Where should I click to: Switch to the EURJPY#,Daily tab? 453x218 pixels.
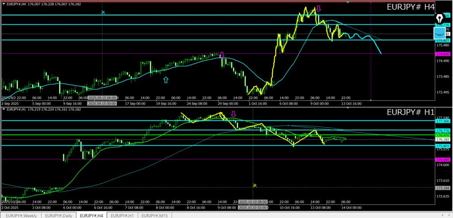pos(59,215)
